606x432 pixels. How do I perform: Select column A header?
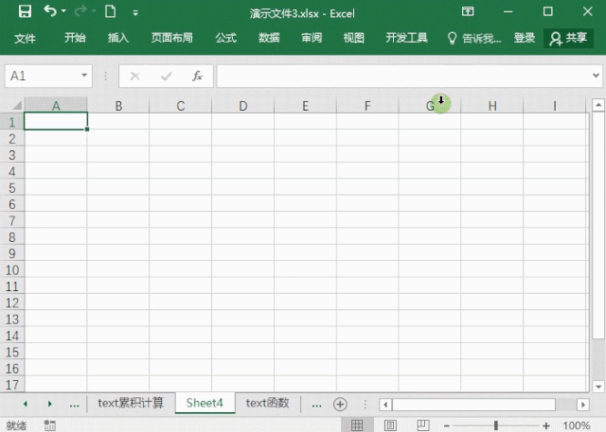pos(56,106)
